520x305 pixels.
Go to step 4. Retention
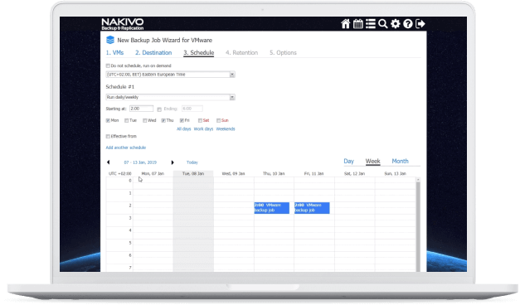(242, 53)
